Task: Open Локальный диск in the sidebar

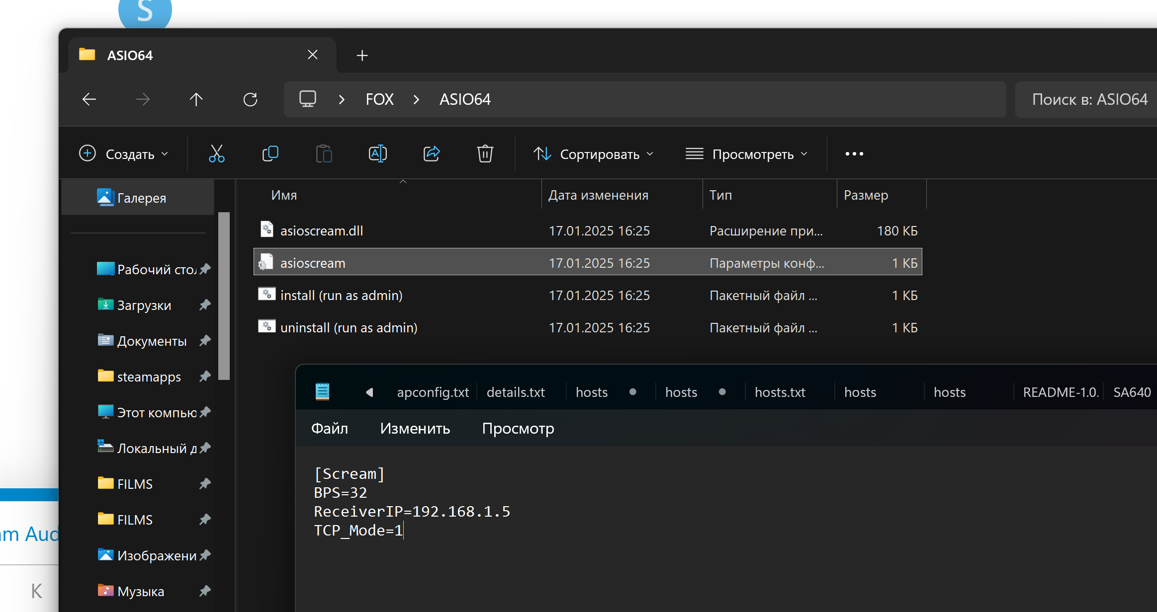Action: (x=147, y=448)
